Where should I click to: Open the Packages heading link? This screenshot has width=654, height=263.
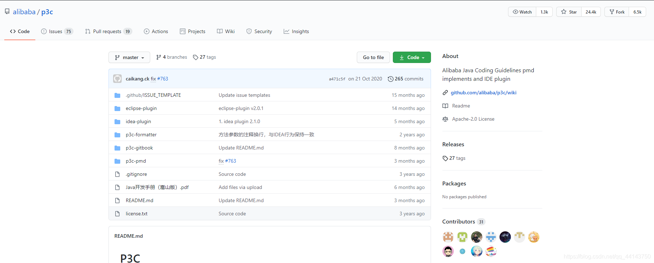pos(454,183)
